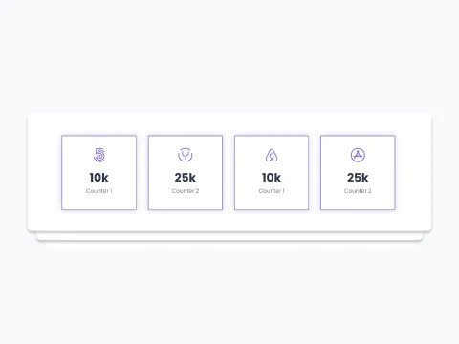Click the Airbnb logo icon
Viewport: 459px width, 344px height.
[x=272, y=155]
